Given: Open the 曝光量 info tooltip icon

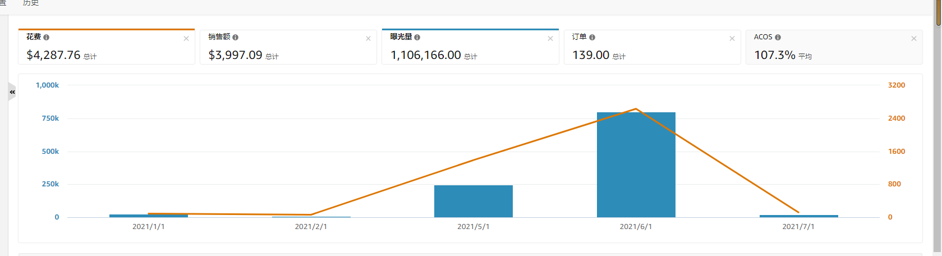Looking at the screenshot, I should pos(417,37).
